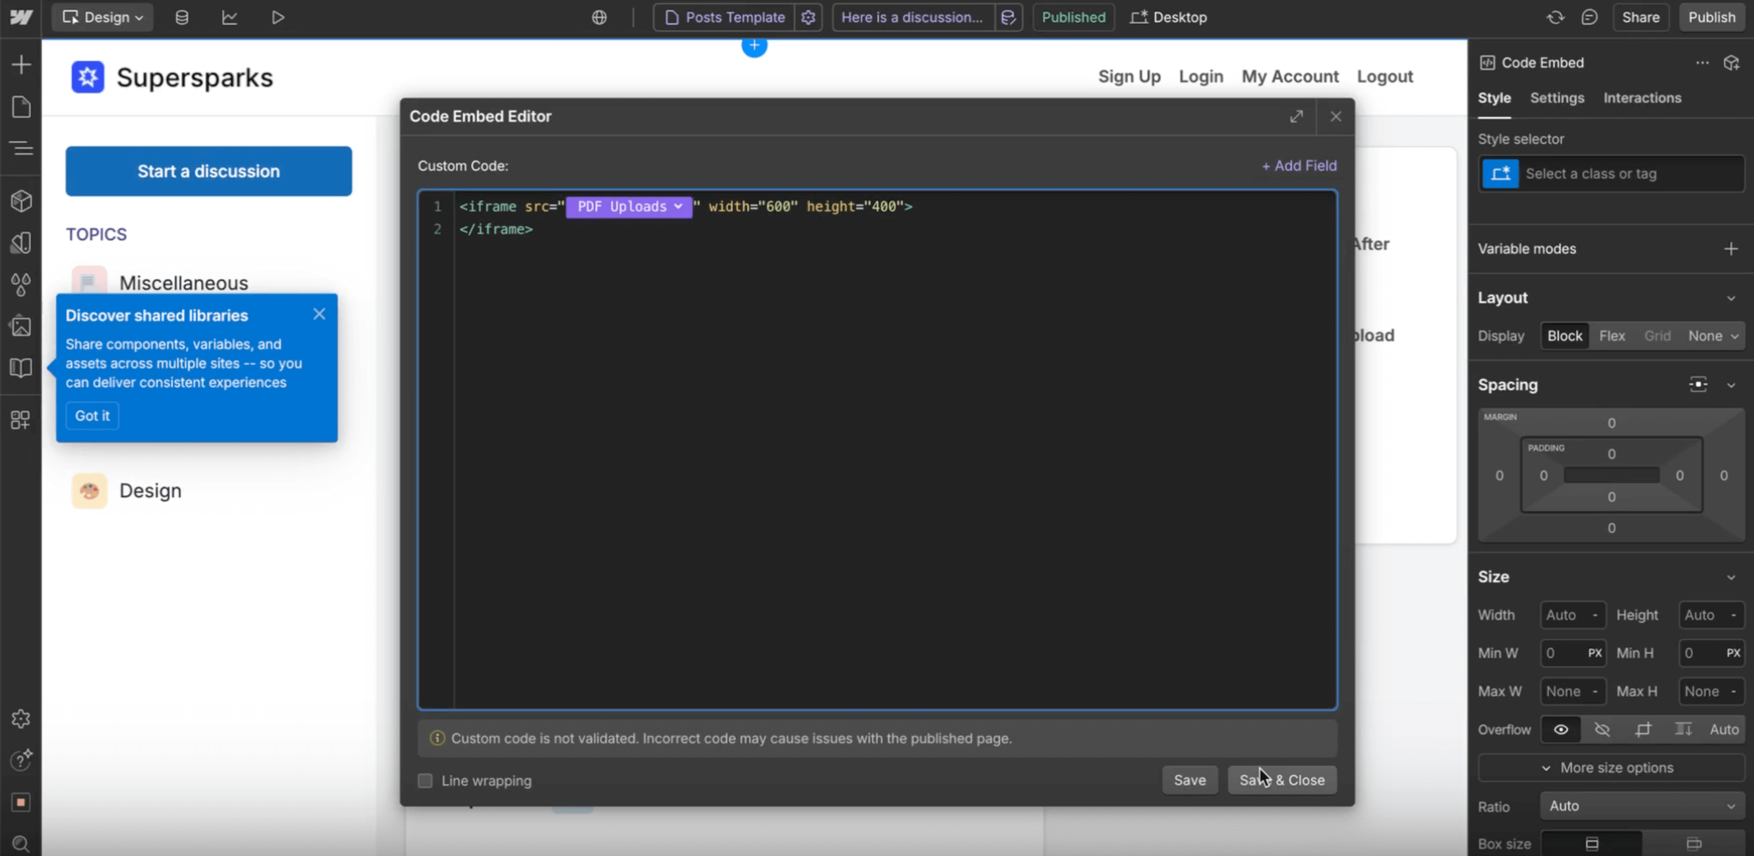Switch to the Settings tab
The height and width of the screenshot is (856, 1754).
pos(1557,98)
